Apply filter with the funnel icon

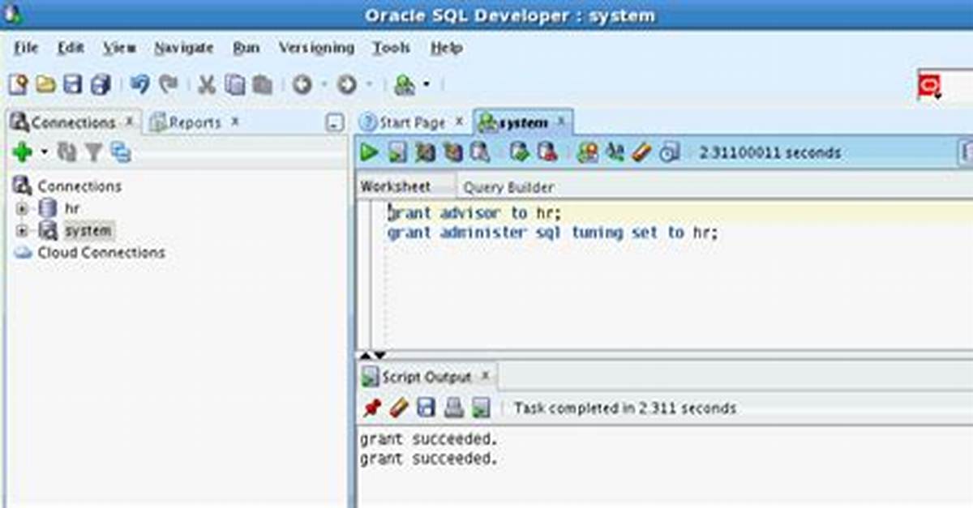[94, 152]
